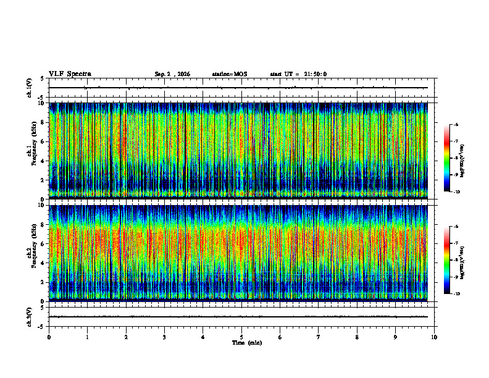This screenshot has height=378, width=489.
Task: Click the -10 label on ch.2 color scale
Action: coord(456,294)
